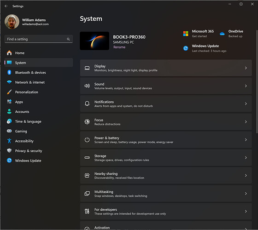Open the Accessibility figure icon
258x230 pixels.
9,141
